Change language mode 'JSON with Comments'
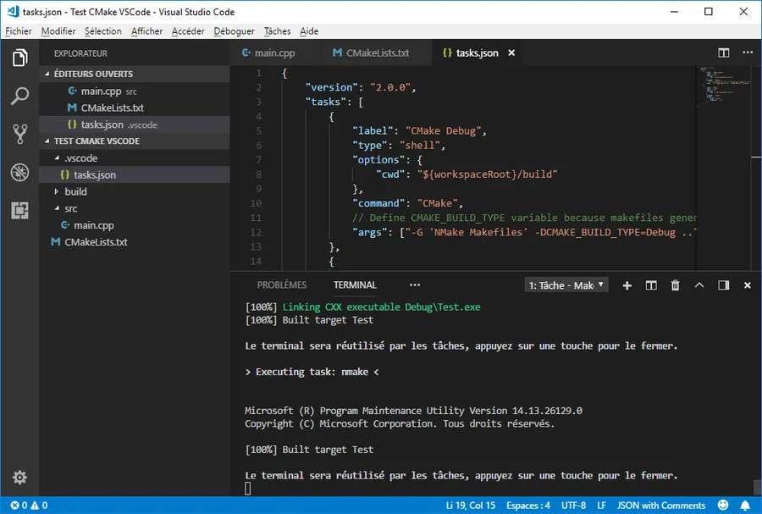The width and height of the screenshot is (762, 514). [x=661, y=506]
